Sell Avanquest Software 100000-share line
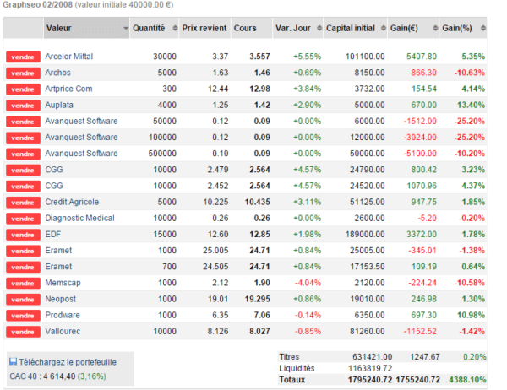 pyautogui.click(x=23, y=138)
